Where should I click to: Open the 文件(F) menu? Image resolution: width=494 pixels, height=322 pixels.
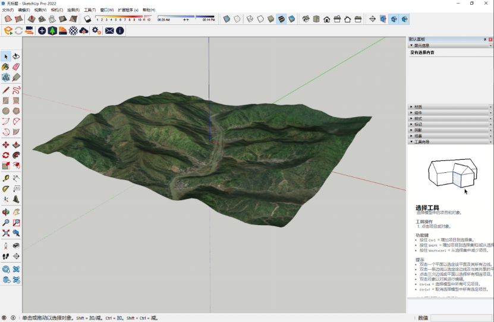(x=8, y=10)
